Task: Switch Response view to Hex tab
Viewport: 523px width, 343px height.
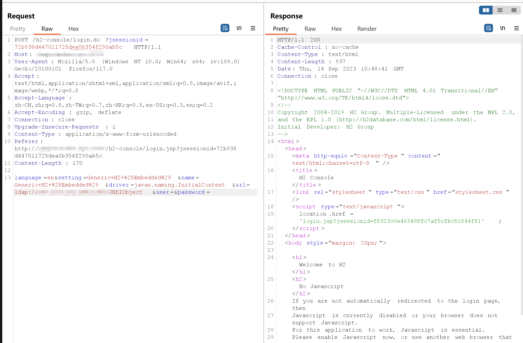Action: tap(337, 29)
